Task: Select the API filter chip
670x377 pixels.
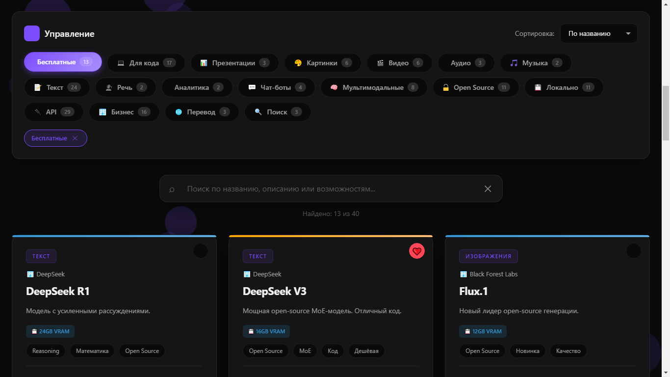Action: pyautogui.click(x=53, y=112)
